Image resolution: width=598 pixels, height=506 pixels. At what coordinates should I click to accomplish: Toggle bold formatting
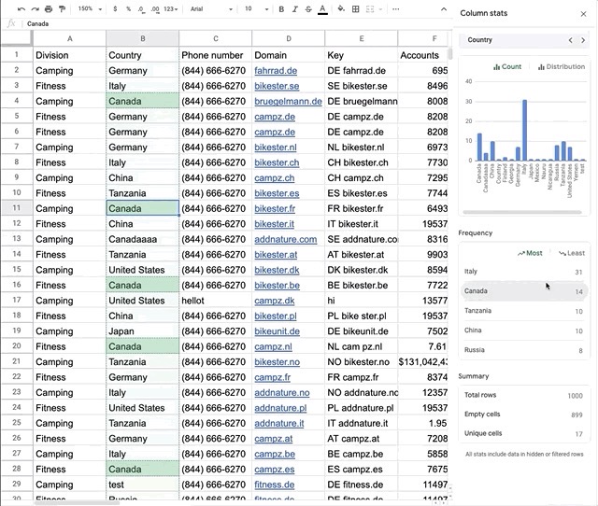click(x=281, y=8)
